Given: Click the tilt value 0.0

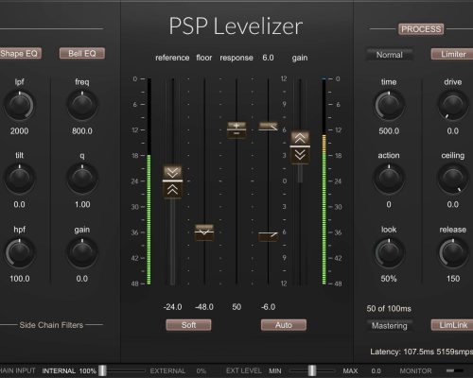Looking at the screenshot, I should pos(19,205).
